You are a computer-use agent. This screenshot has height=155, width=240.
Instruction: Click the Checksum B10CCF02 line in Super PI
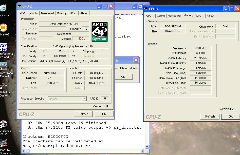tap(45, 137)
